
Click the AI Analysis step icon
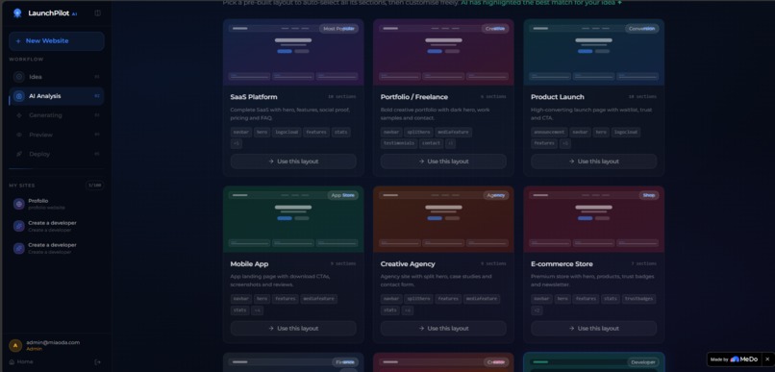tap(19, 96)
